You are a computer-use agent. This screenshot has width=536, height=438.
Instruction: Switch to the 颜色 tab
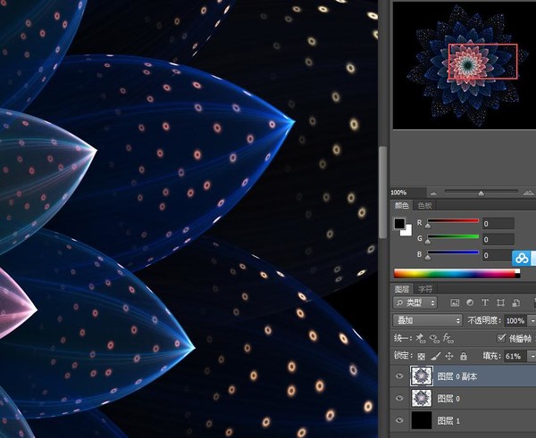tap(402, 205)
